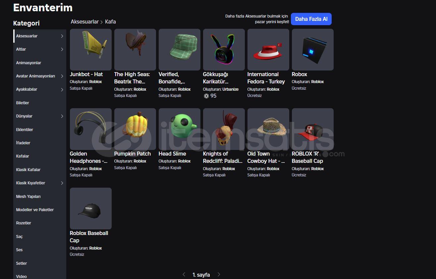Open the Eklentiler category
Viewport: 436px width, 279px height.
pyautogui.click(x=40, y=130)
